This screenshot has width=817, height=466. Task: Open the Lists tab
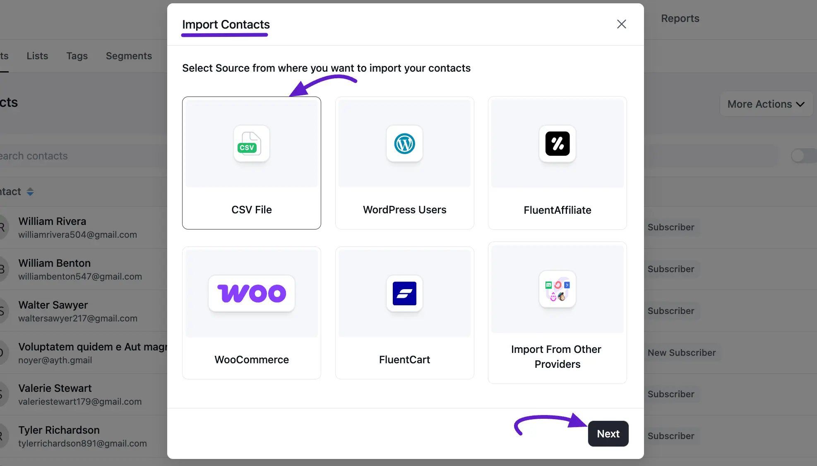[x=37, y=56]
